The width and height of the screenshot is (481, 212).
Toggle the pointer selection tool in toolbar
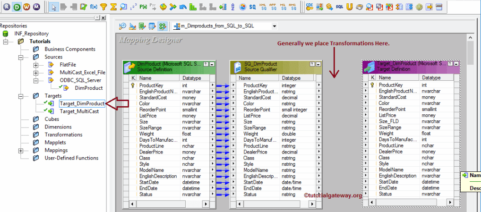pyautogui.click(x=53, y=7)
